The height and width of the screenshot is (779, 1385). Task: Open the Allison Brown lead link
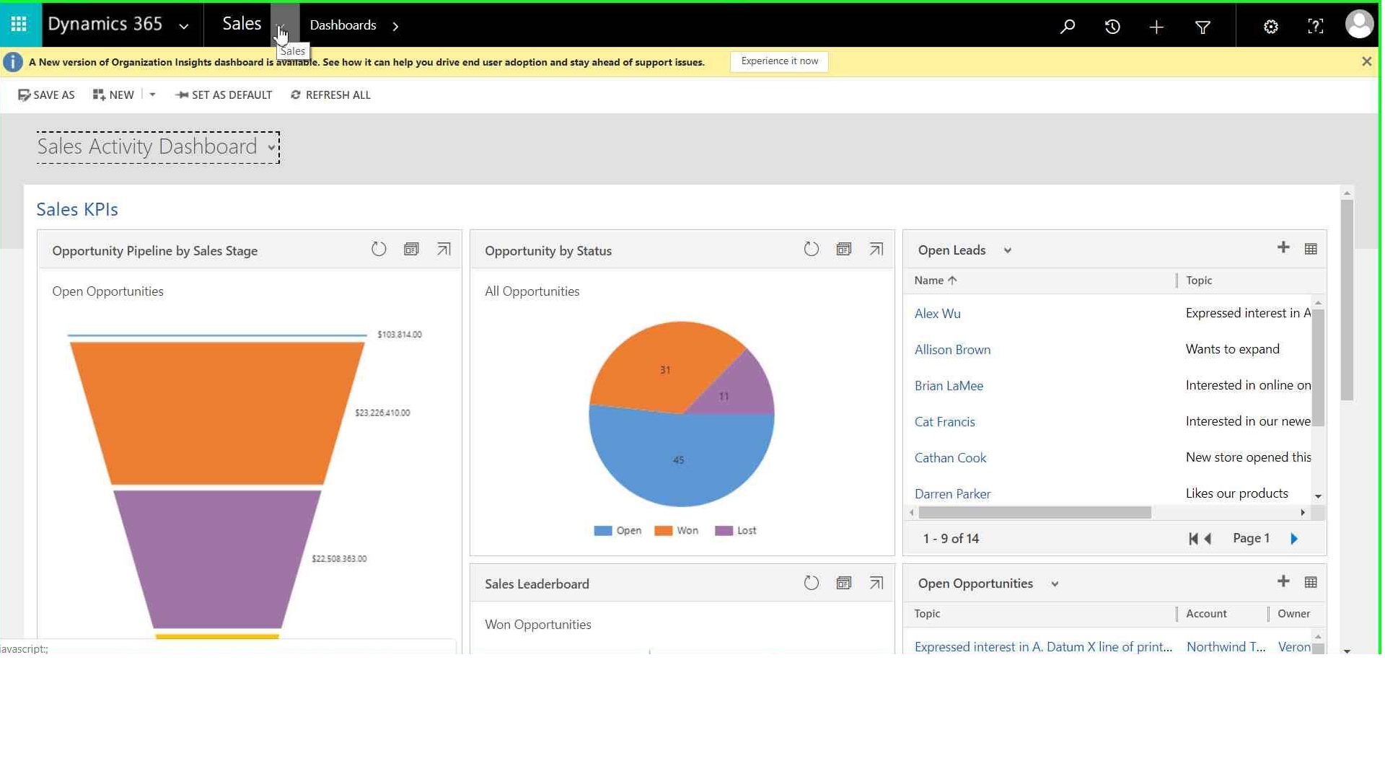click(x=952, y=349)
